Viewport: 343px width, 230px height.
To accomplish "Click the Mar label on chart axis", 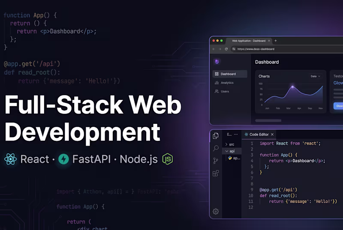I will tap(288, 108).
